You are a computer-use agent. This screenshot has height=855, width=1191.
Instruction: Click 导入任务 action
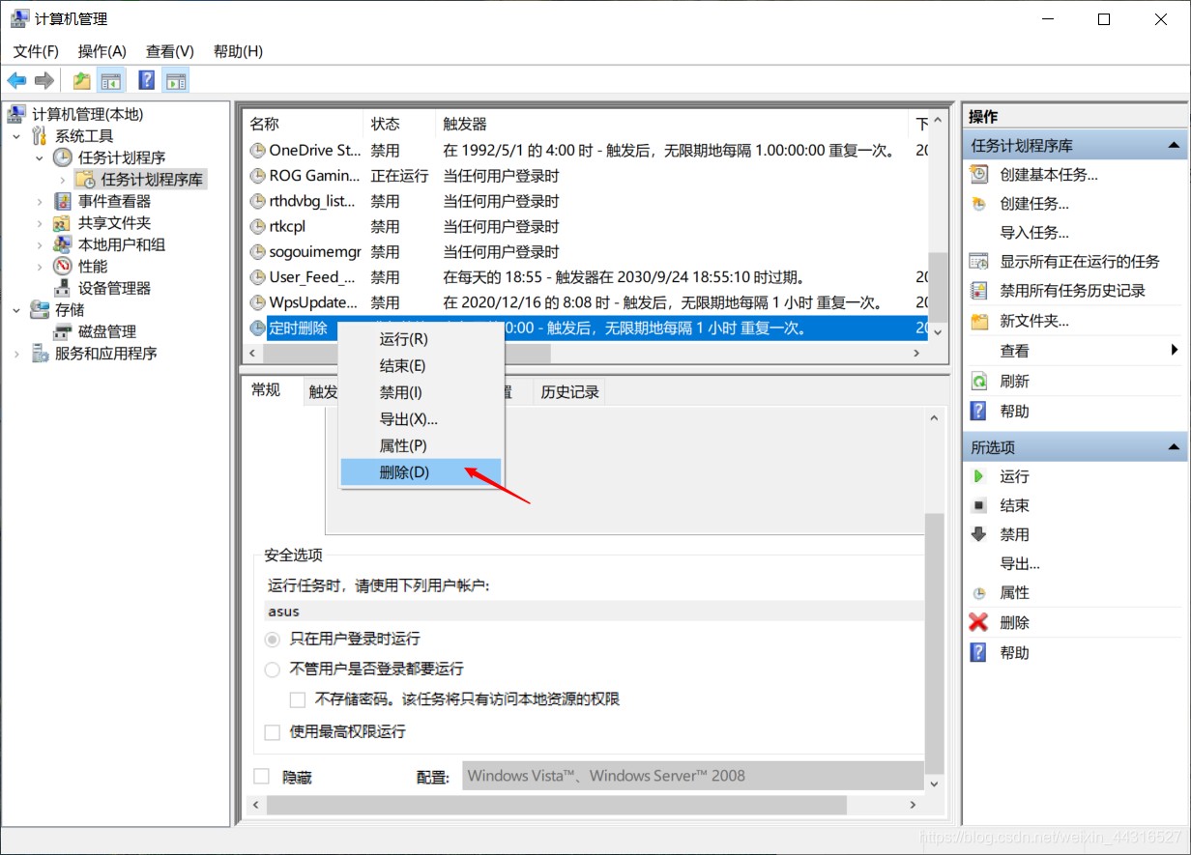click(1034, 233)
